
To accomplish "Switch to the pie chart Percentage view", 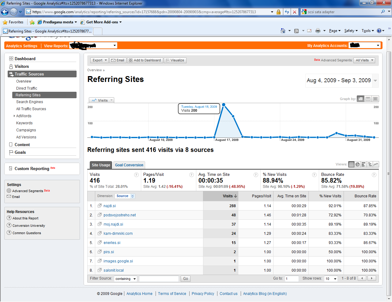I will tap(358, 165).
